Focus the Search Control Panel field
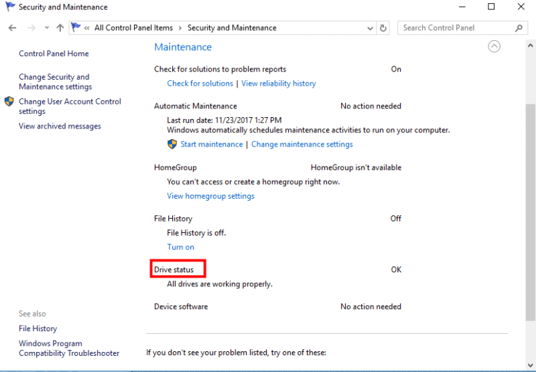Viewport: 536px width, 372px height. point(458,28)
